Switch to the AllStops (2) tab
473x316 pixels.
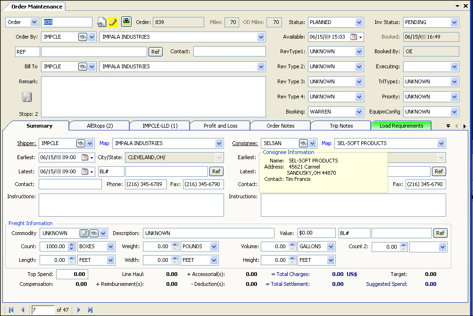pyautogui.click(x=100, y=126)
